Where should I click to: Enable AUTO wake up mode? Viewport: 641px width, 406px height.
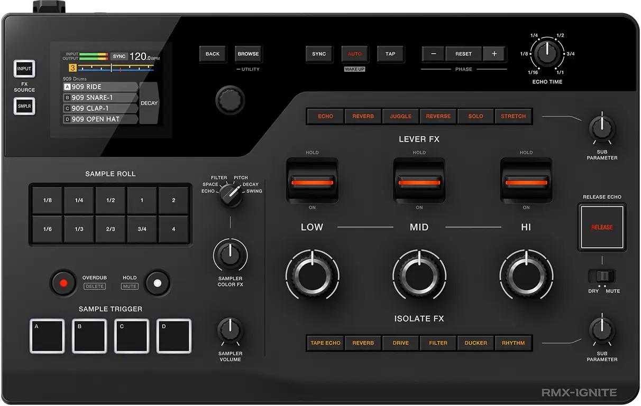point(355,53)
